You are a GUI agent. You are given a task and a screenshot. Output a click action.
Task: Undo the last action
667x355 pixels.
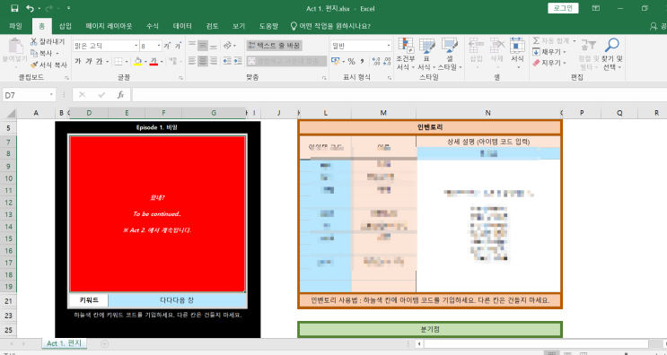pyautogui.click(x=30, y=8)
